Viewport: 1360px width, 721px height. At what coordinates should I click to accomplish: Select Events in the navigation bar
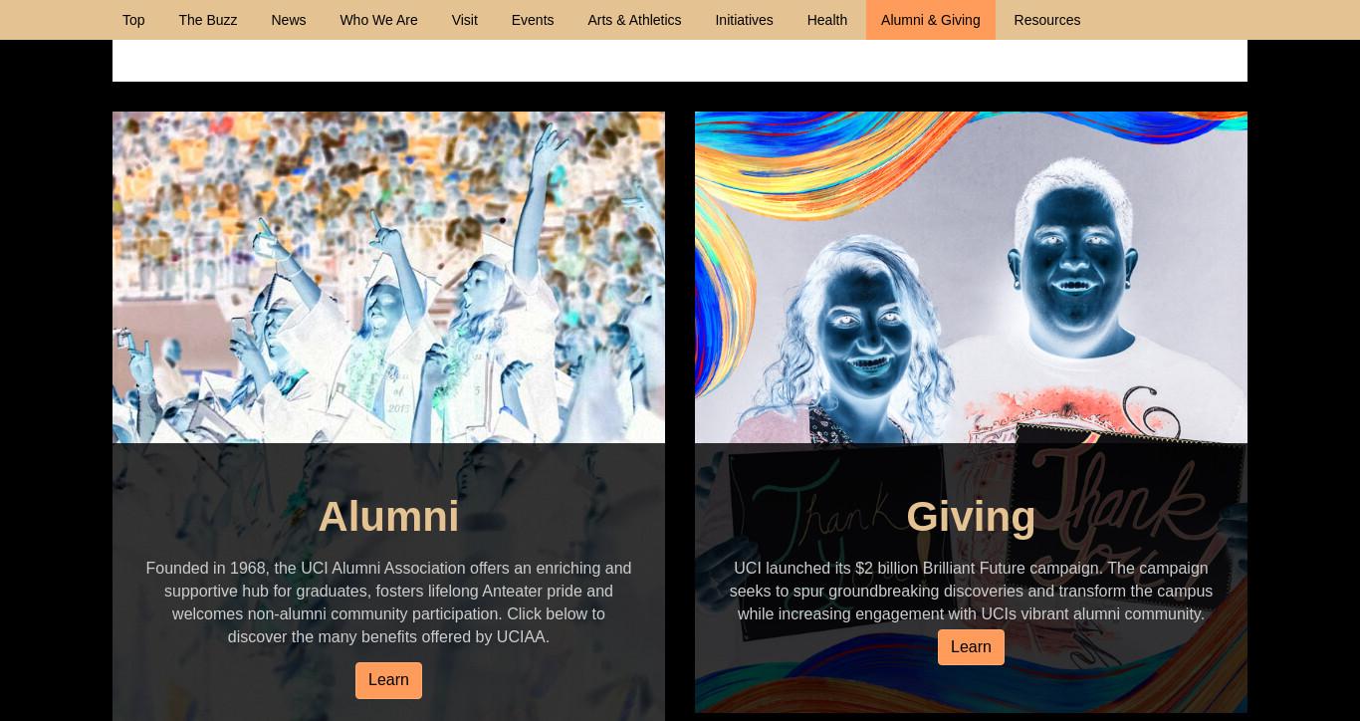(533, 20)
